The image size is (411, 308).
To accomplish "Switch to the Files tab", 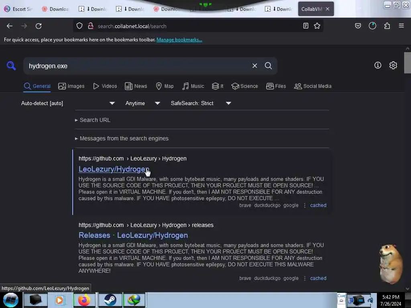I will 276,86.
